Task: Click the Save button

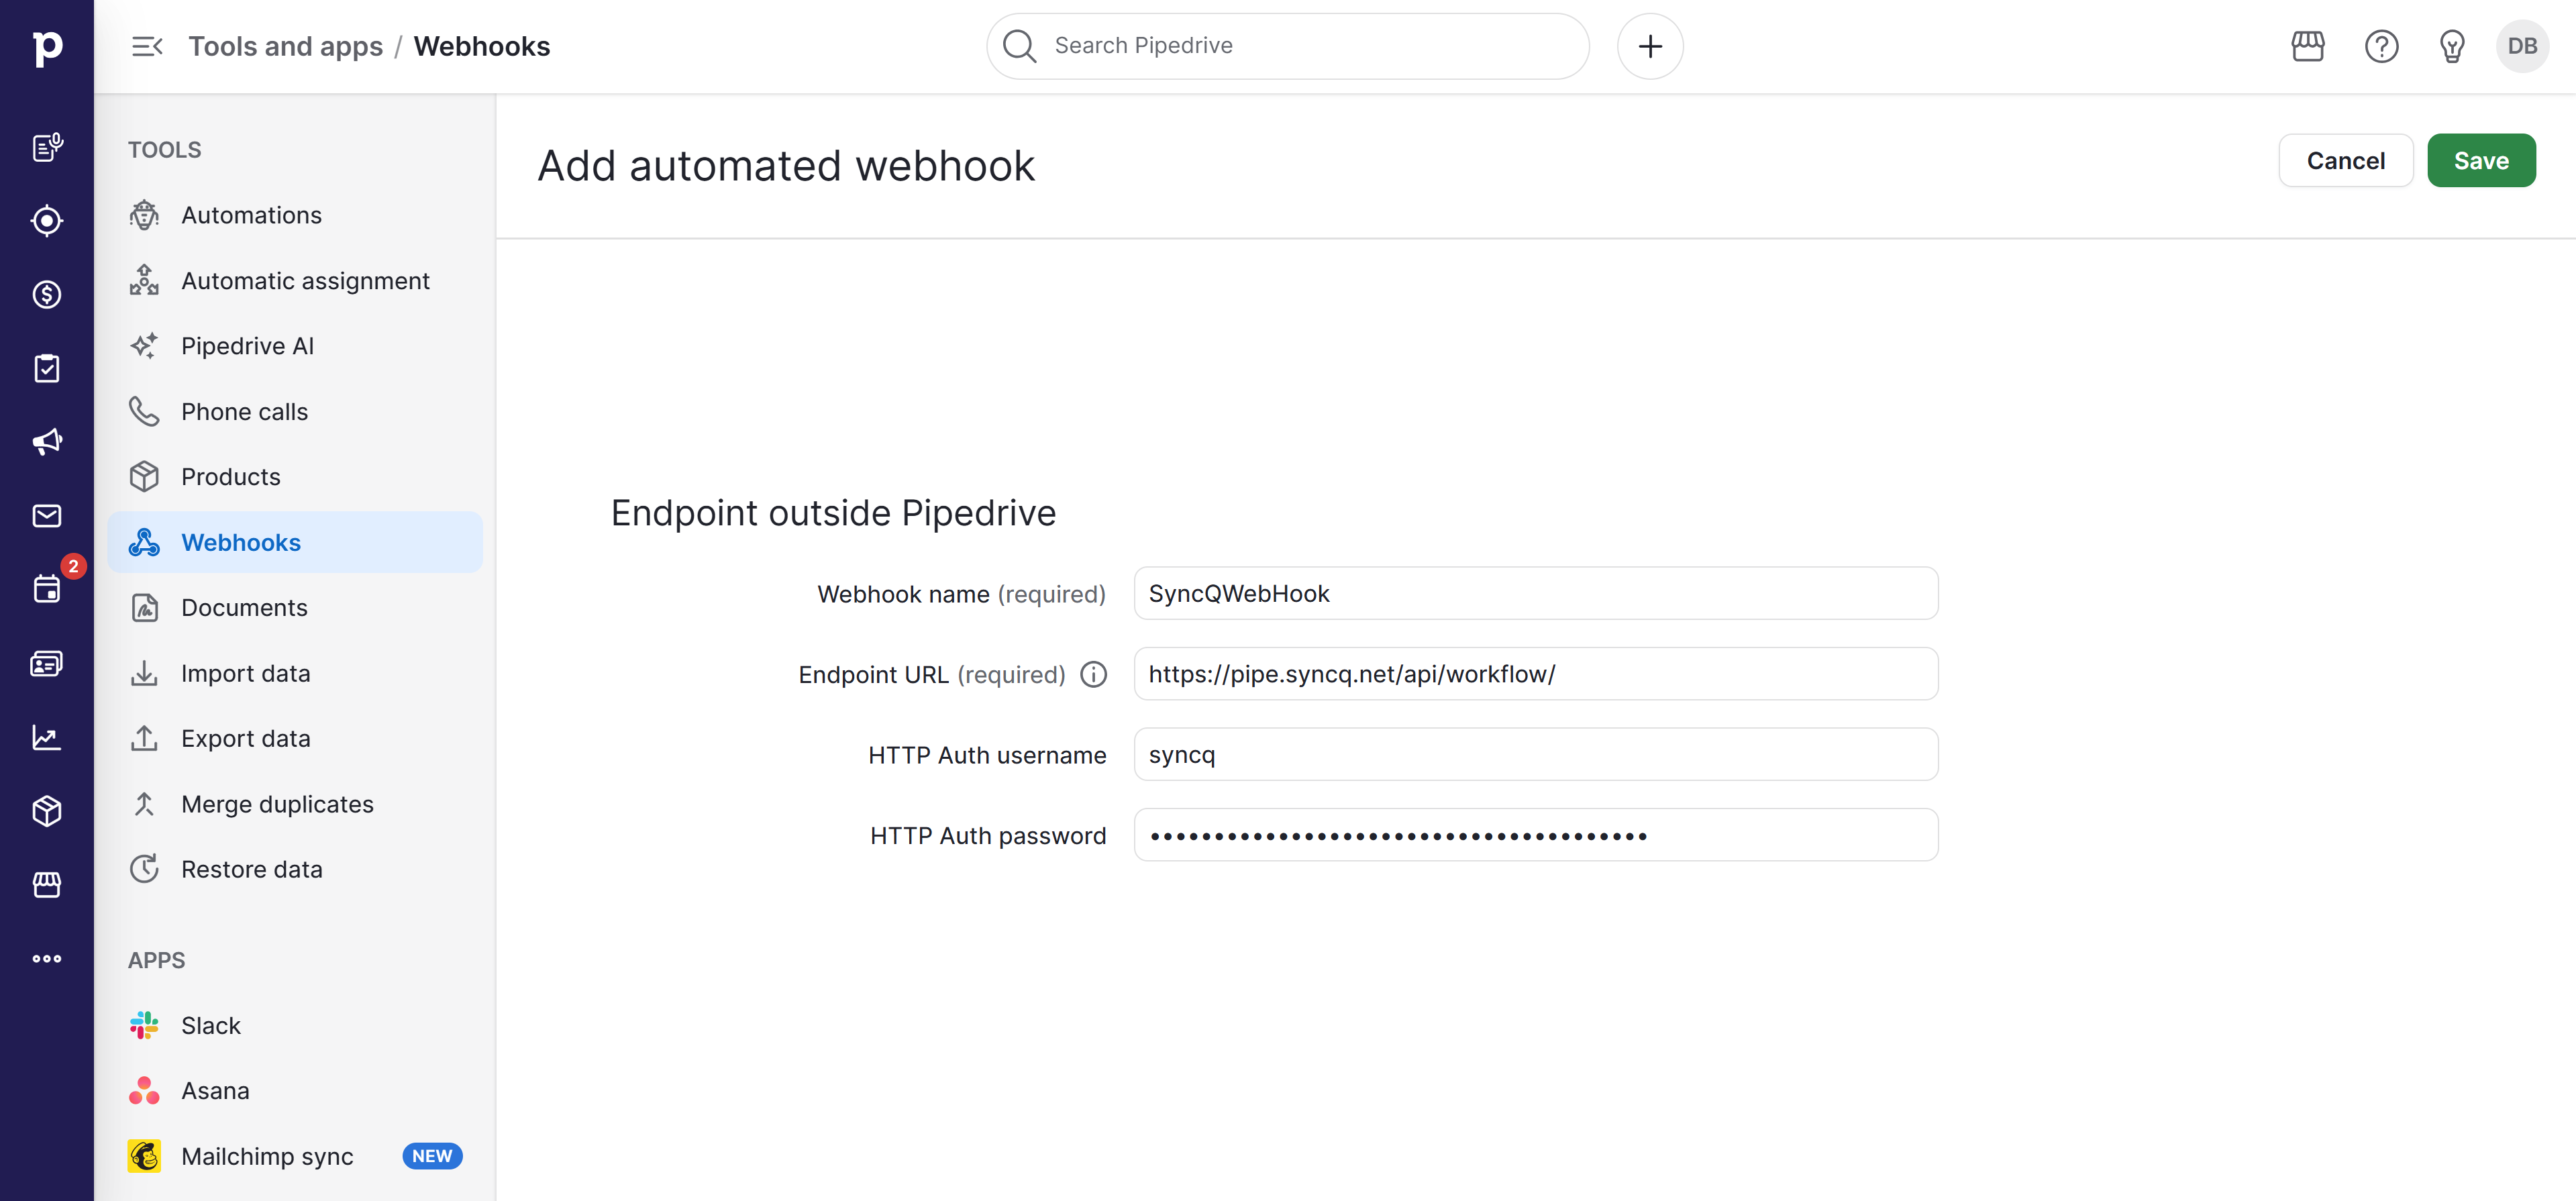Action: 2481,161
